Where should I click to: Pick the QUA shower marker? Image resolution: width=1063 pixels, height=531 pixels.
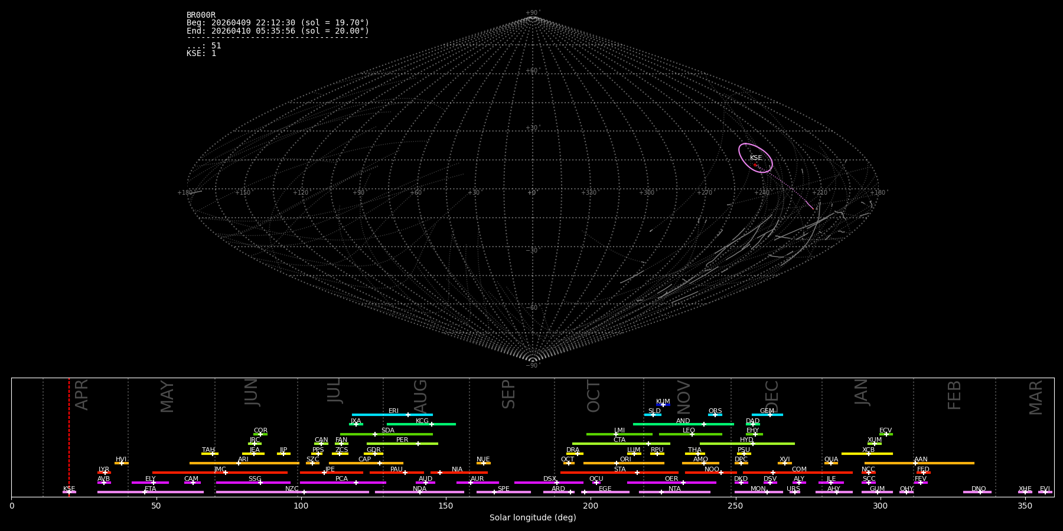click(831, 463)
